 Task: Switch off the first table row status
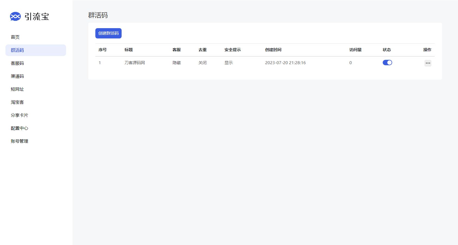(387, 63)
